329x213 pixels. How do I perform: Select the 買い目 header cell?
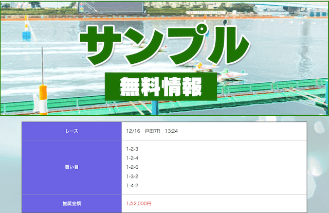click(x=71, y=167)
